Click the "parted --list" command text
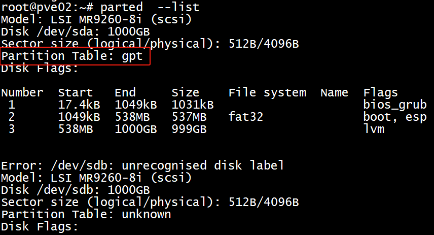 pyautogui.click(x=150, y=7)
